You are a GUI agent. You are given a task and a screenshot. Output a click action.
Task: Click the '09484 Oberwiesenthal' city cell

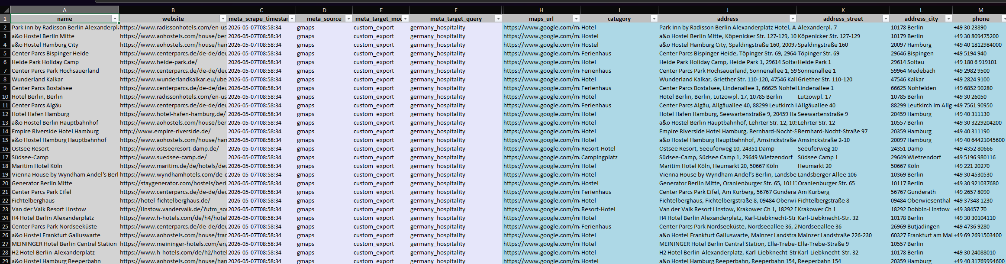[x=921, y=200]
